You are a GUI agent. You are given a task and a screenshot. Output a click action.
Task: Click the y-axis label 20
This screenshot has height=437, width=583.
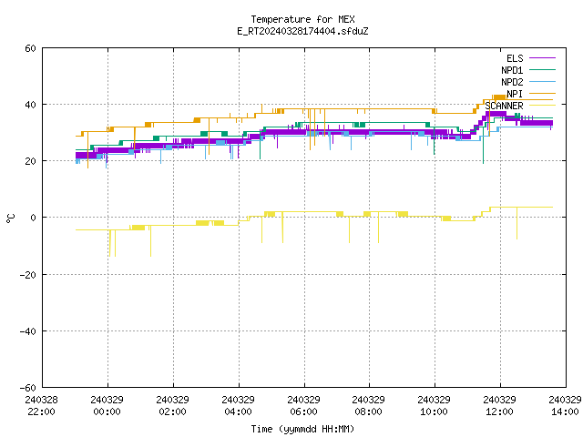(30, 161)
